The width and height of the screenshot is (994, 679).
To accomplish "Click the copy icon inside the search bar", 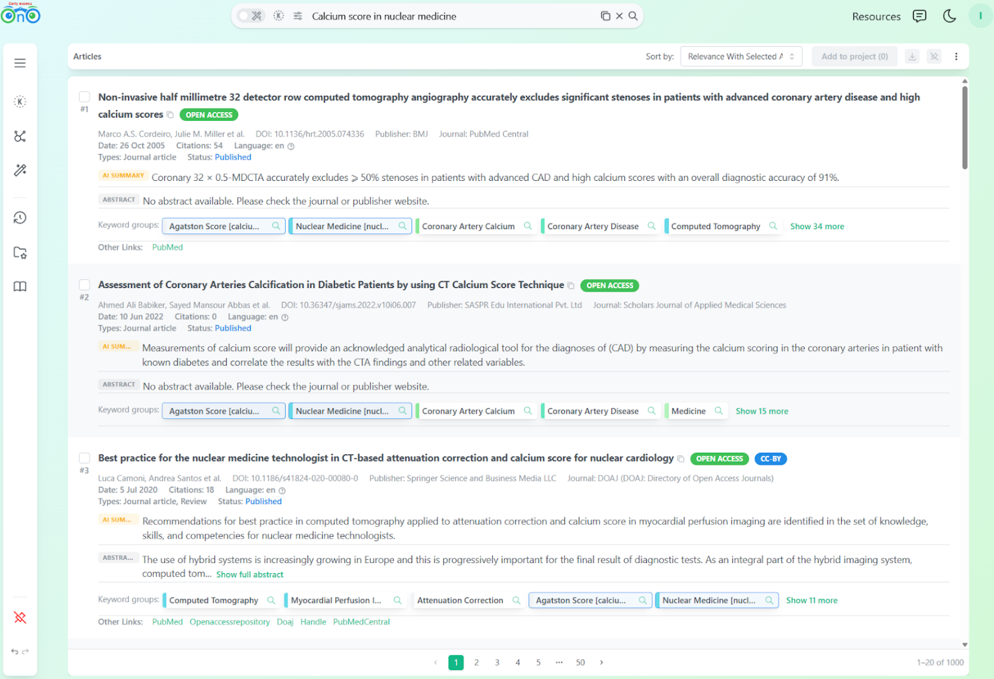I will pos(605,16).
